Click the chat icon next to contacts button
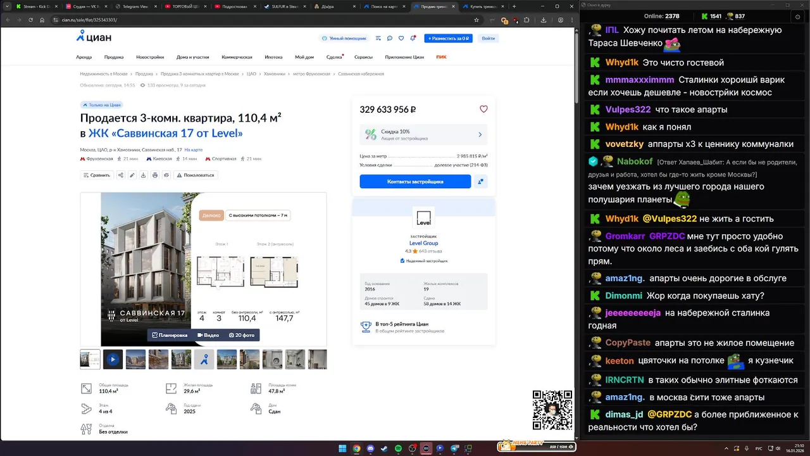The height and width of the screenshot is (456, 810). point(481,181)
